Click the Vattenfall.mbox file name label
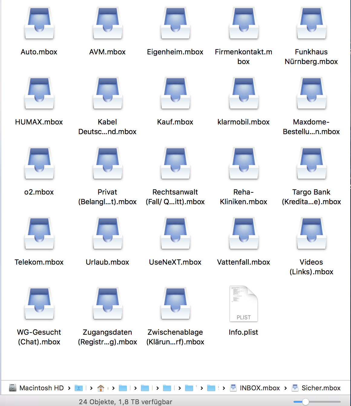Image resolution: width=351 pixels, height=406 pixels. pyautogui.click(x=244, y=262)
